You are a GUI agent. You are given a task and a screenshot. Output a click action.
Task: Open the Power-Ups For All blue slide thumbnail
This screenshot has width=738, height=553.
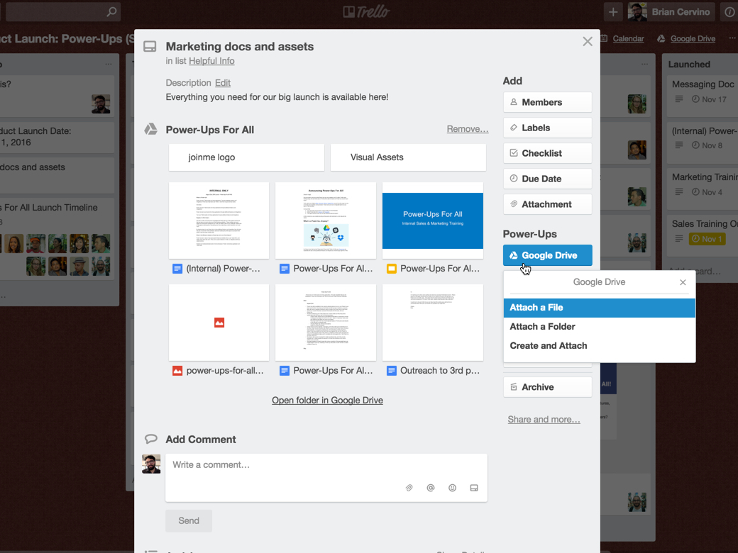[x=432, y=220]
